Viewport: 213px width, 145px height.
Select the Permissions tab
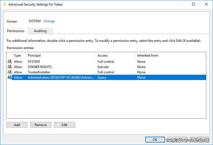(x=16, y=31)
